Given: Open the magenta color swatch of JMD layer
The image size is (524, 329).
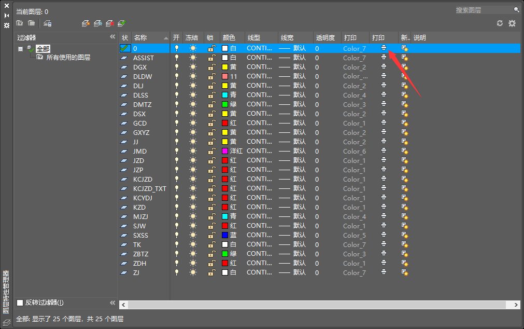Looking at the screenshot, I should [x=225, y=151].
